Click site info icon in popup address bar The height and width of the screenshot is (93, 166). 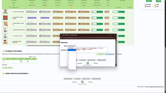tap(61, 38)
